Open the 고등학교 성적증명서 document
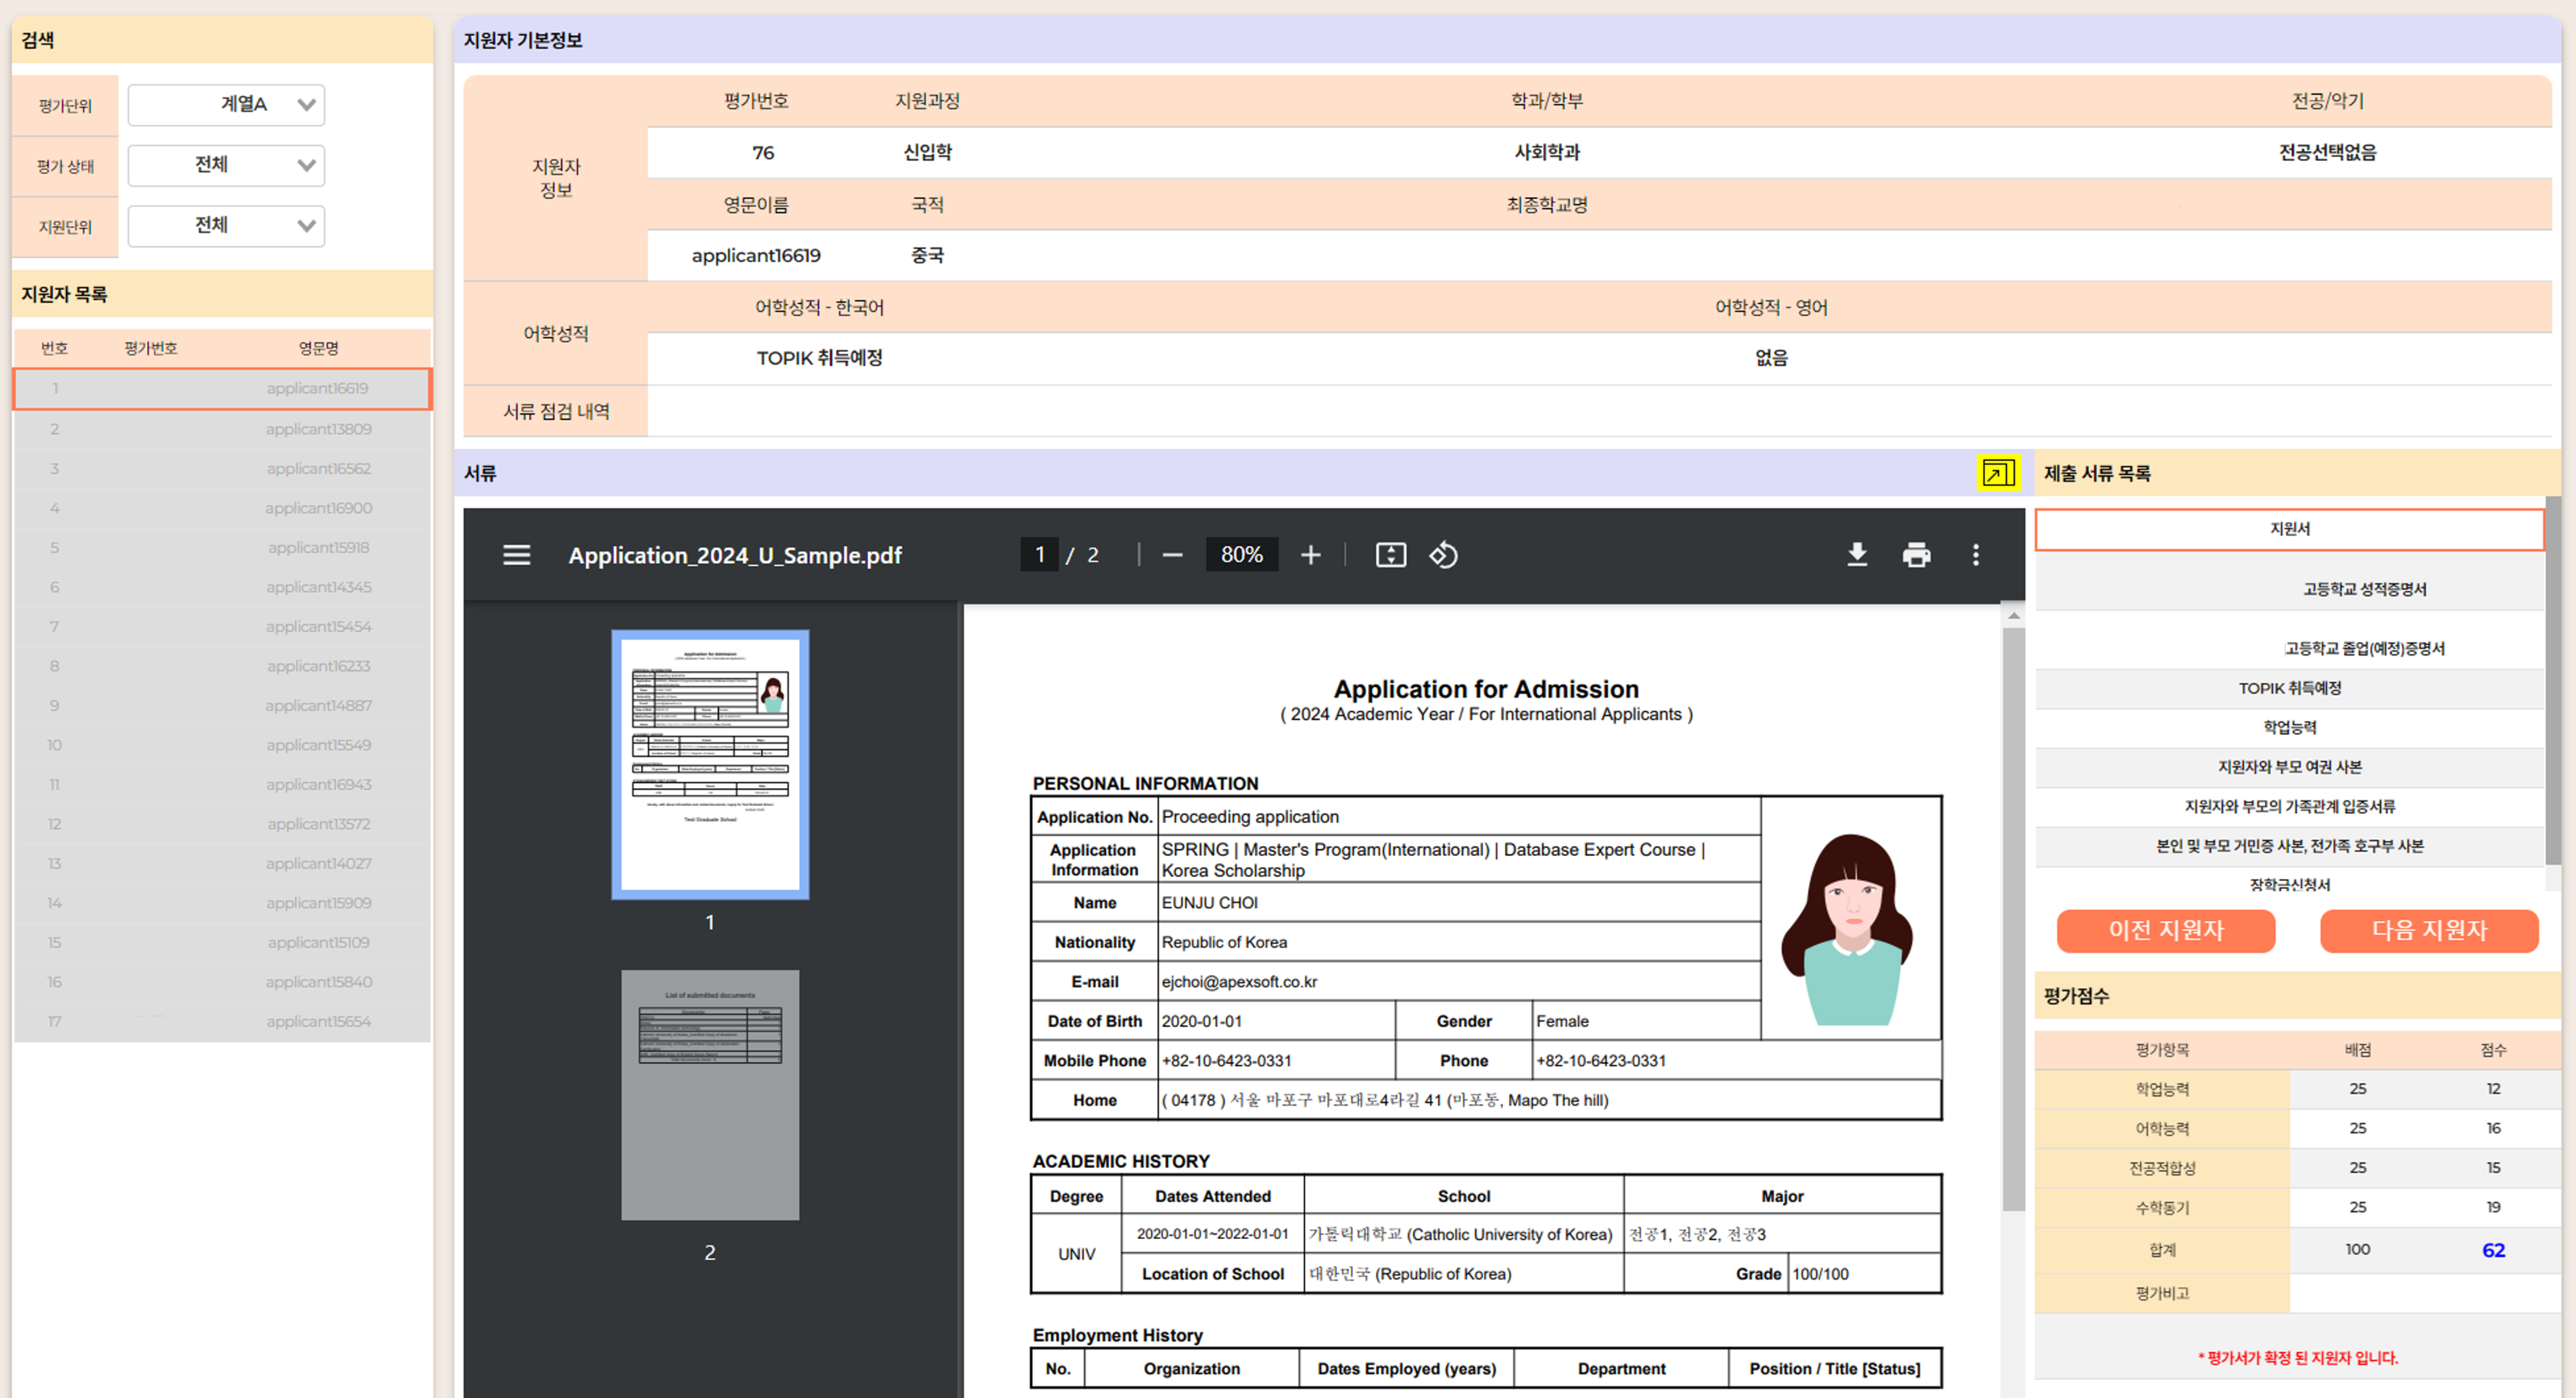The width and height of the screenshot is (2576, 1398). tap(2364, 590)
